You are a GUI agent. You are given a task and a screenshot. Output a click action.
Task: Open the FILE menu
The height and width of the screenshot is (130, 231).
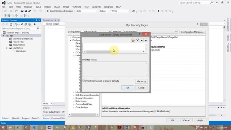[4, 7]
